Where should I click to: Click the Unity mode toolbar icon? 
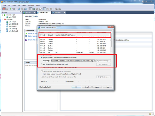click(40, 9)
